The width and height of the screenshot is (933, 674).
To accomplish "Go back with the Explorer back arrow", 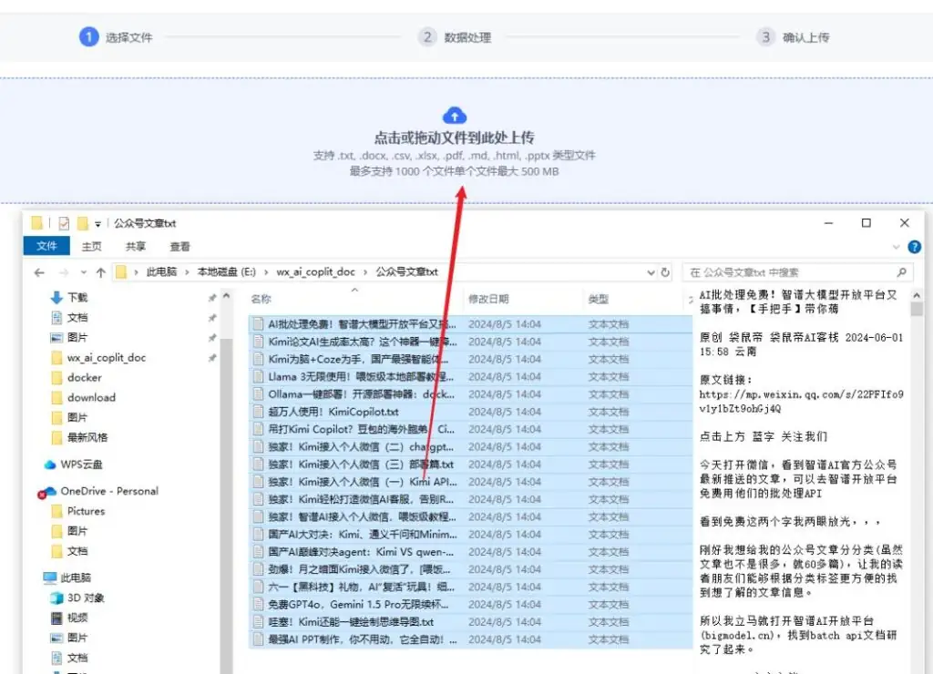I will pos(39,272).
